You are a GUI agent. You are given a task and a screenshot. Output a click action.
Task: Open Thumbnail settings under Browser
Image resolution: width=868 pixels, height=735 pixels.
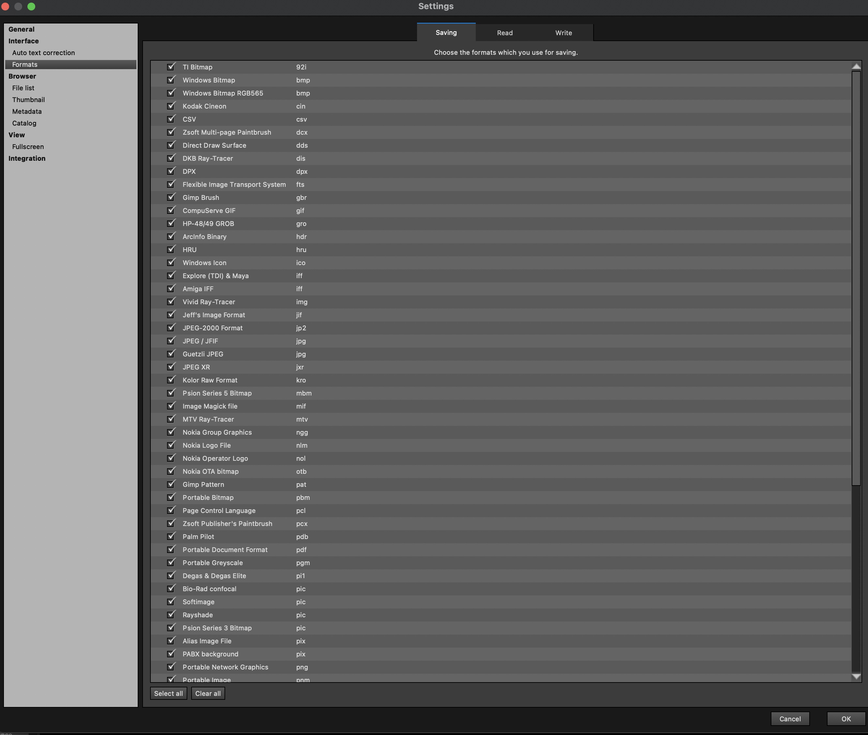[28, 99]
